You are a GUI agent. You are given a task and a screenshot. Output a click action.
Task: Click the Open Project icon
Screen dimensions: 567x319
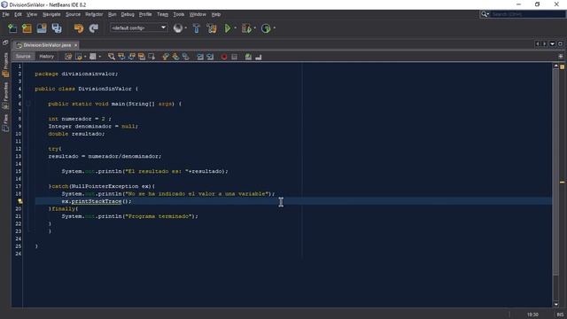pos(42,28)
